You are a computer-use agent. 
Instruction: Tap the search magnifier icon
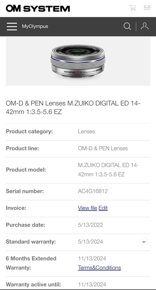tap(127, 26)
